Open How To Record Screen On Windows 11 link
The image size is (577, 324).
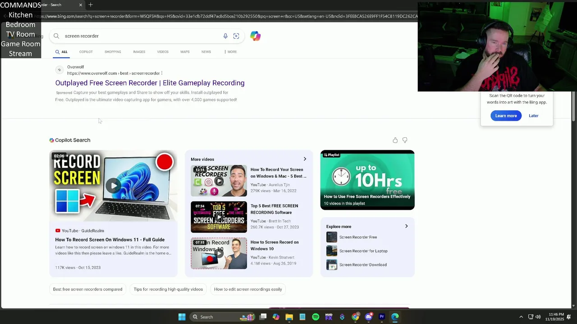coord(110,240)
